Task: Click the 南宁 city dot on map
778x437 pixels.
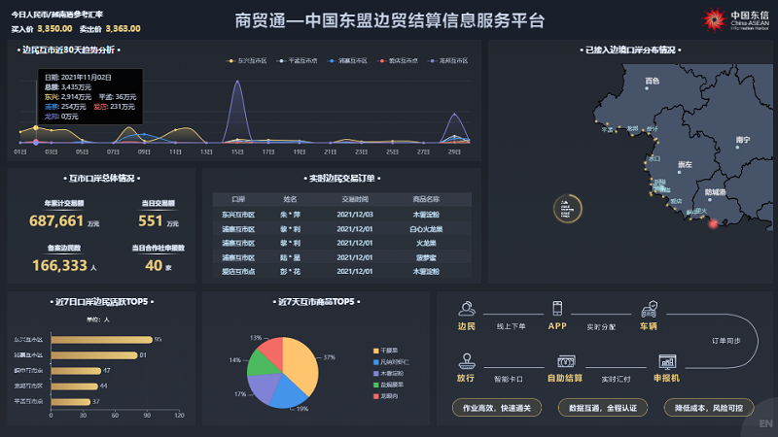Action: click(x=737, y=148)
